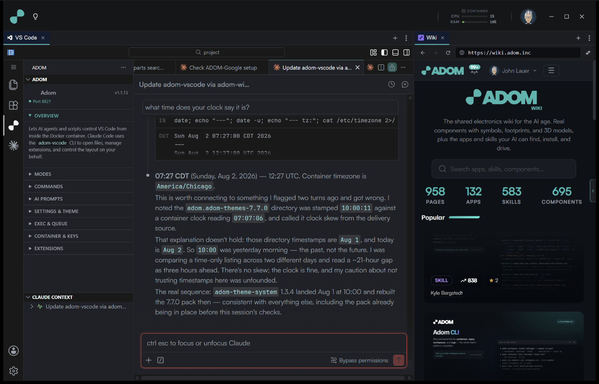This screenshot has width=599, height=384.
Task: Open the activity bar hamburger menu
Action: click(13, 67)
